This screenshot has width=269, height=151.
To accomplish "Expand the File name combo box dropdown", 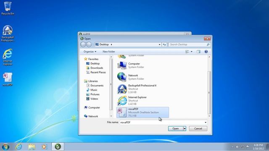I will click(206, 122).
